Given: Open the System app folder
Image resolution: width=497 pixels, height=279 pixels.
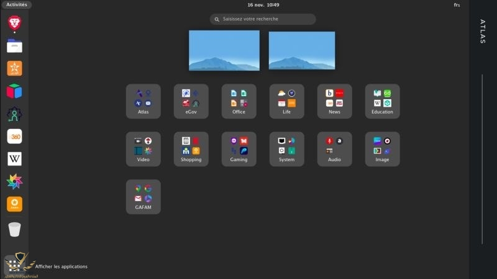Looking at the screenshot, I should (x=286, y=149).
